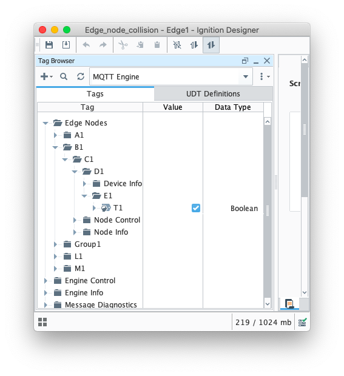
Task: Click the Refresh tags icon
Action: 81,76
